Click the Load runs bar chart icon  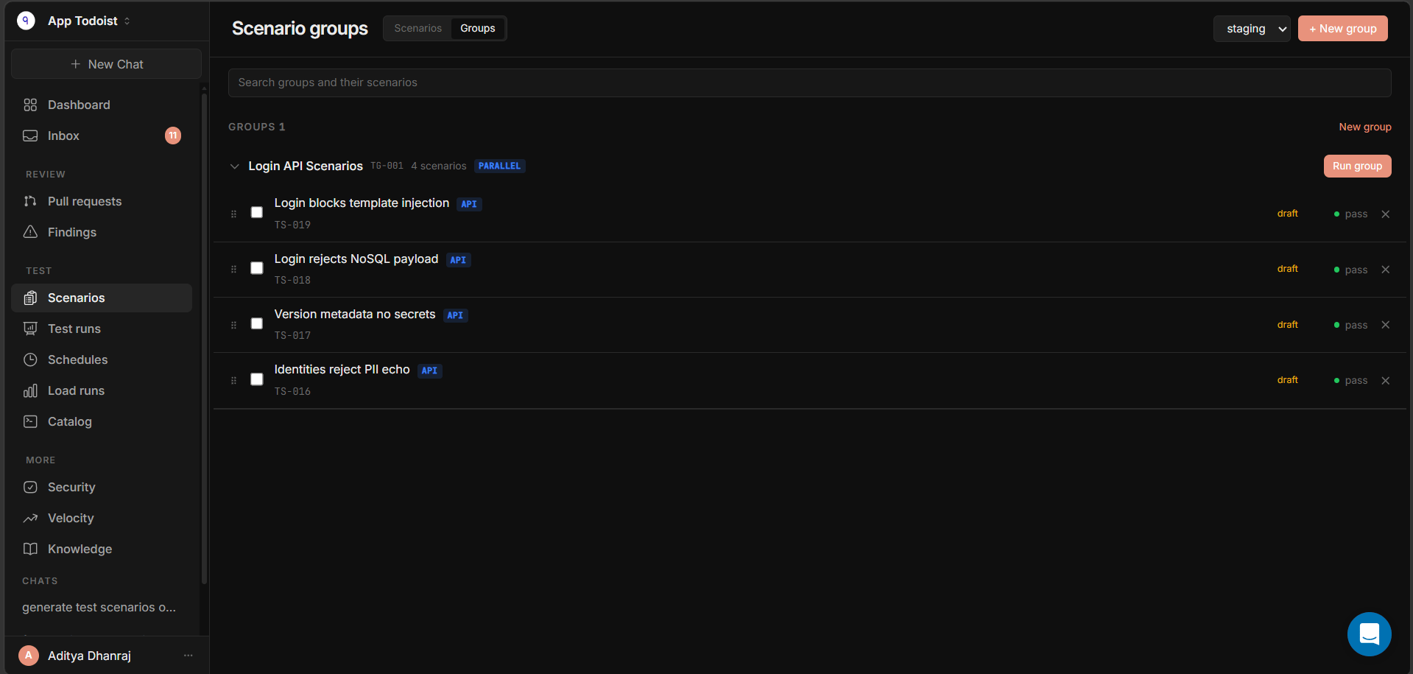click(30, 390)
